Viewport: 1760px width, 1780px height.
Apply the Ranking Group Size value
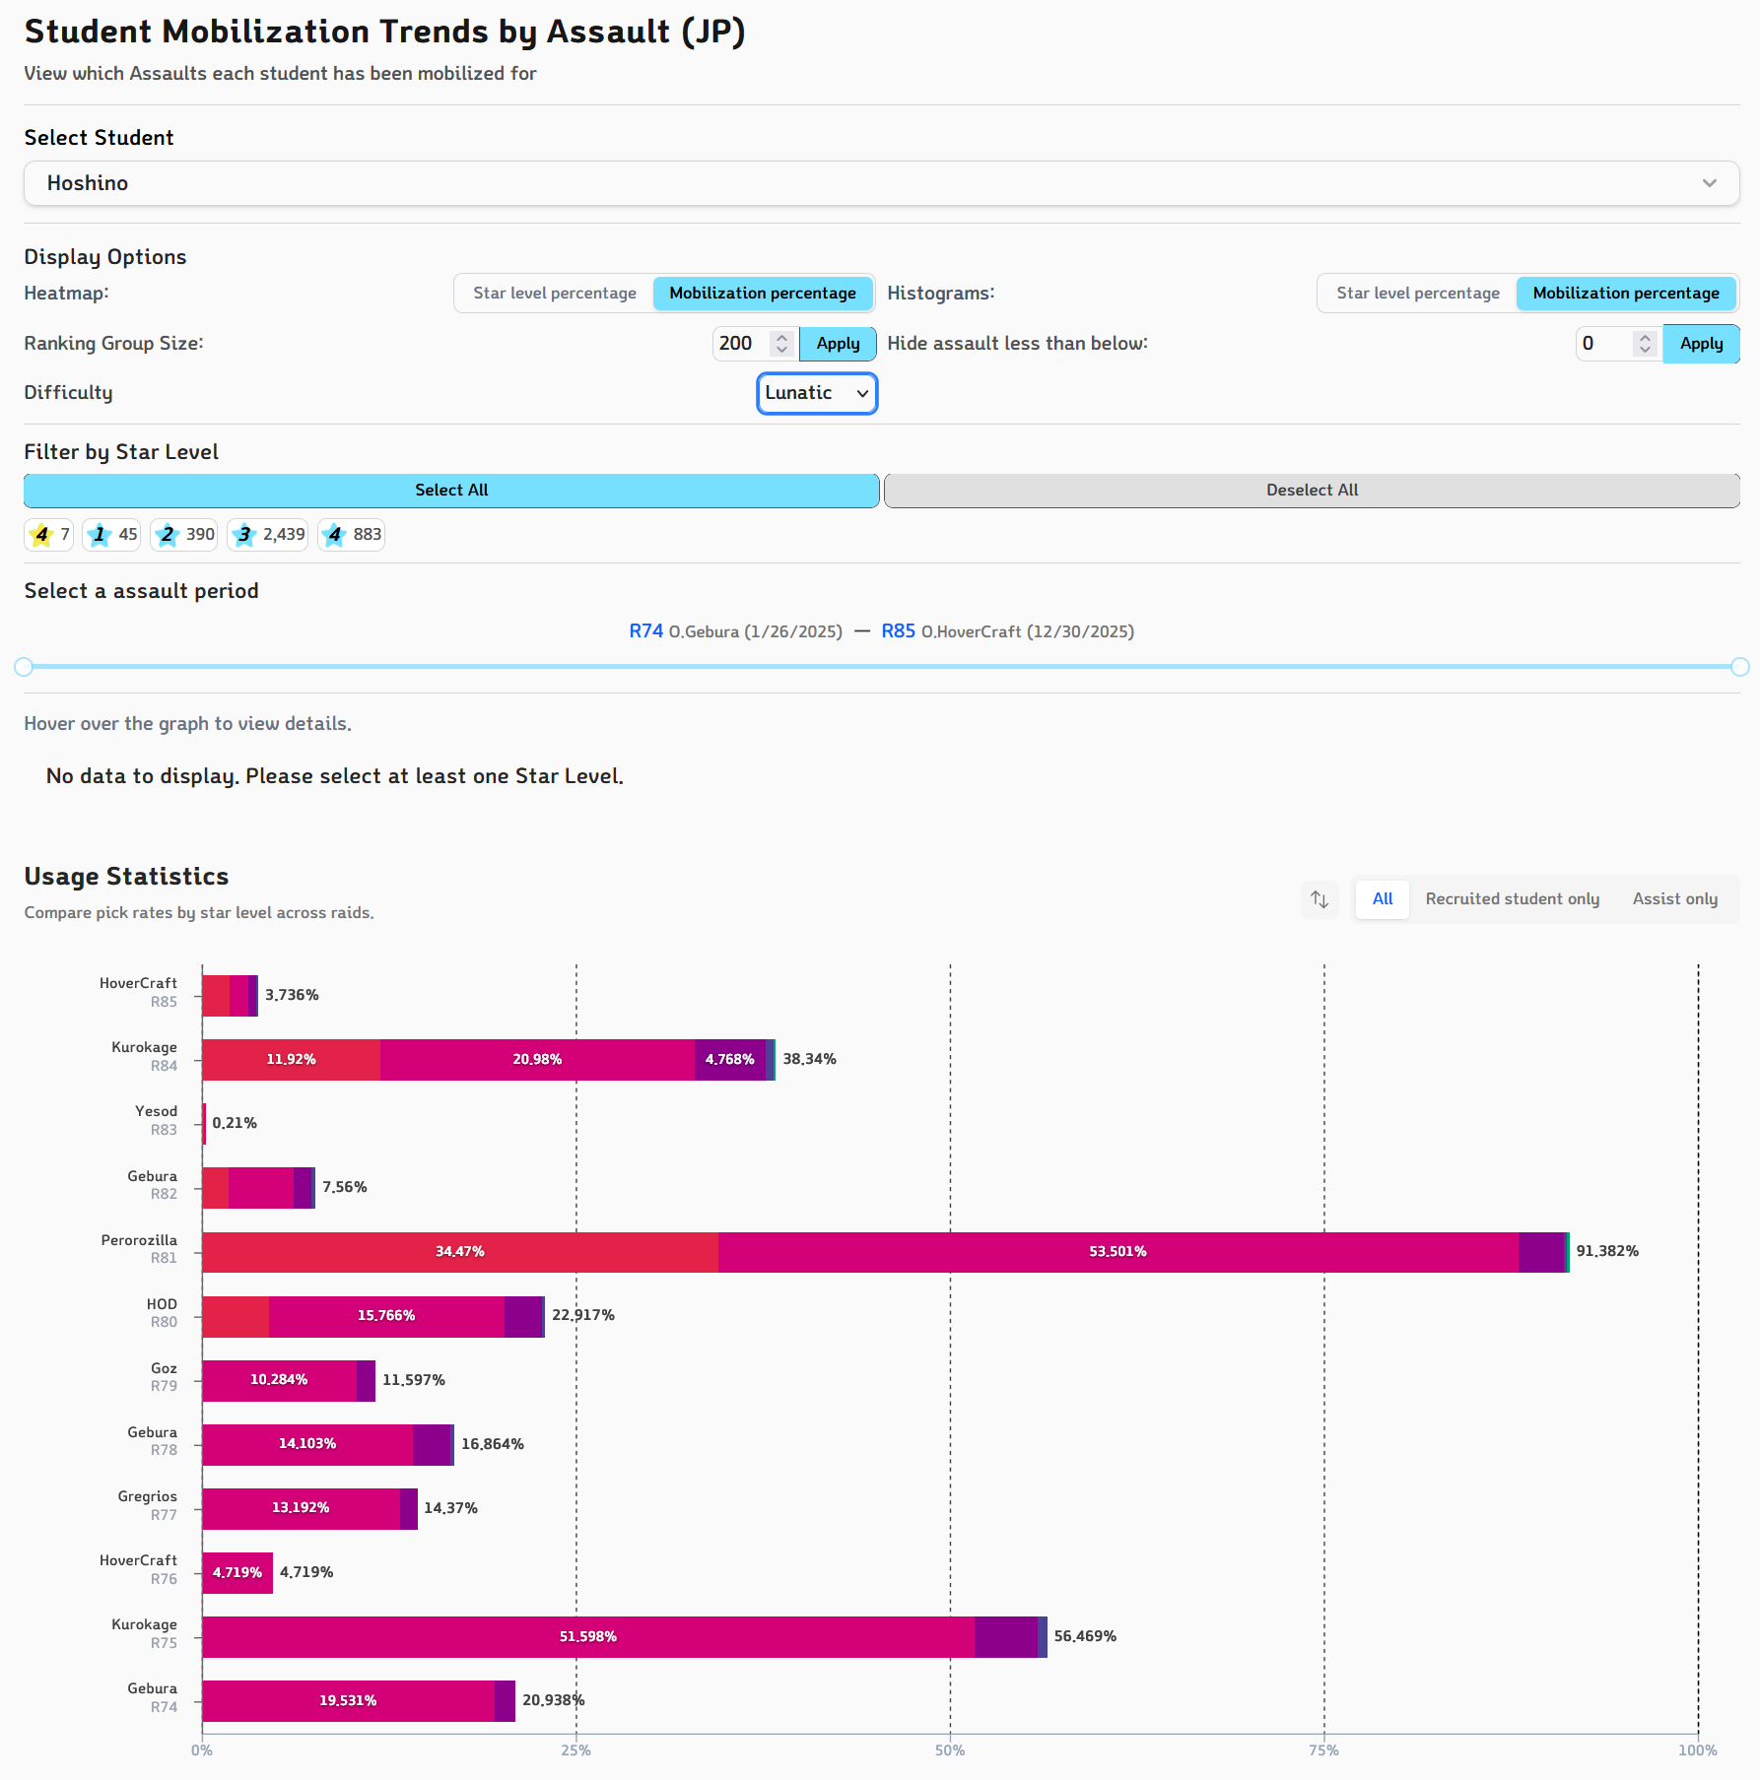click(x=838, y=344)
